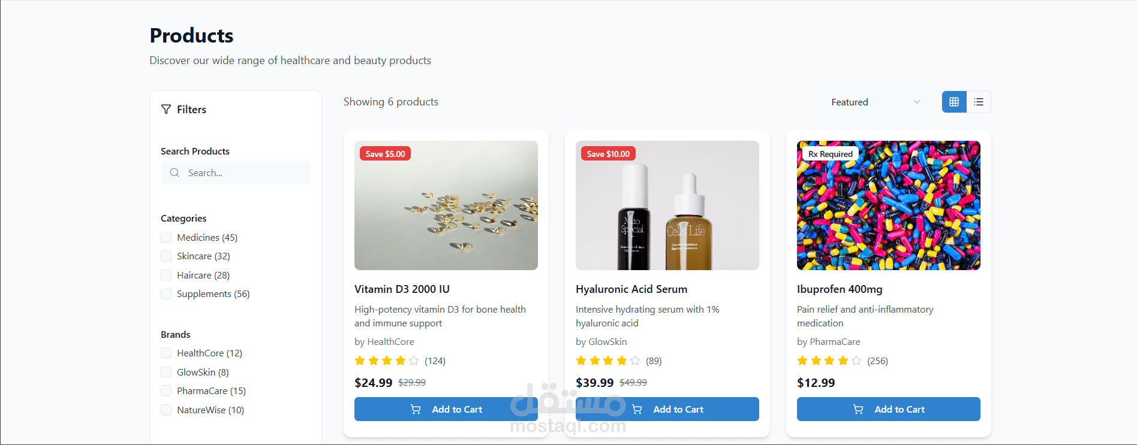This screenshot has width=1137, height=445.
Task: Switch to list view layout
Action: (x=979, y=102)
